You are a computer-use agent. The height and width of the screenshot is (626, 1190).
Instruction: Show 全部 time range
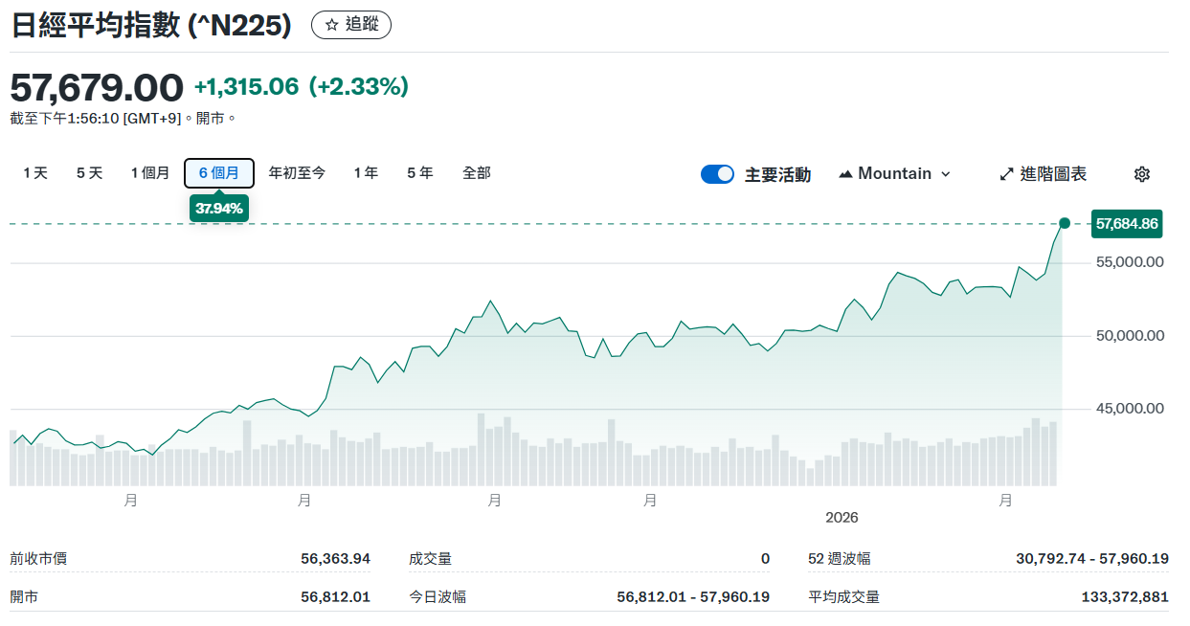pos(476,173)
